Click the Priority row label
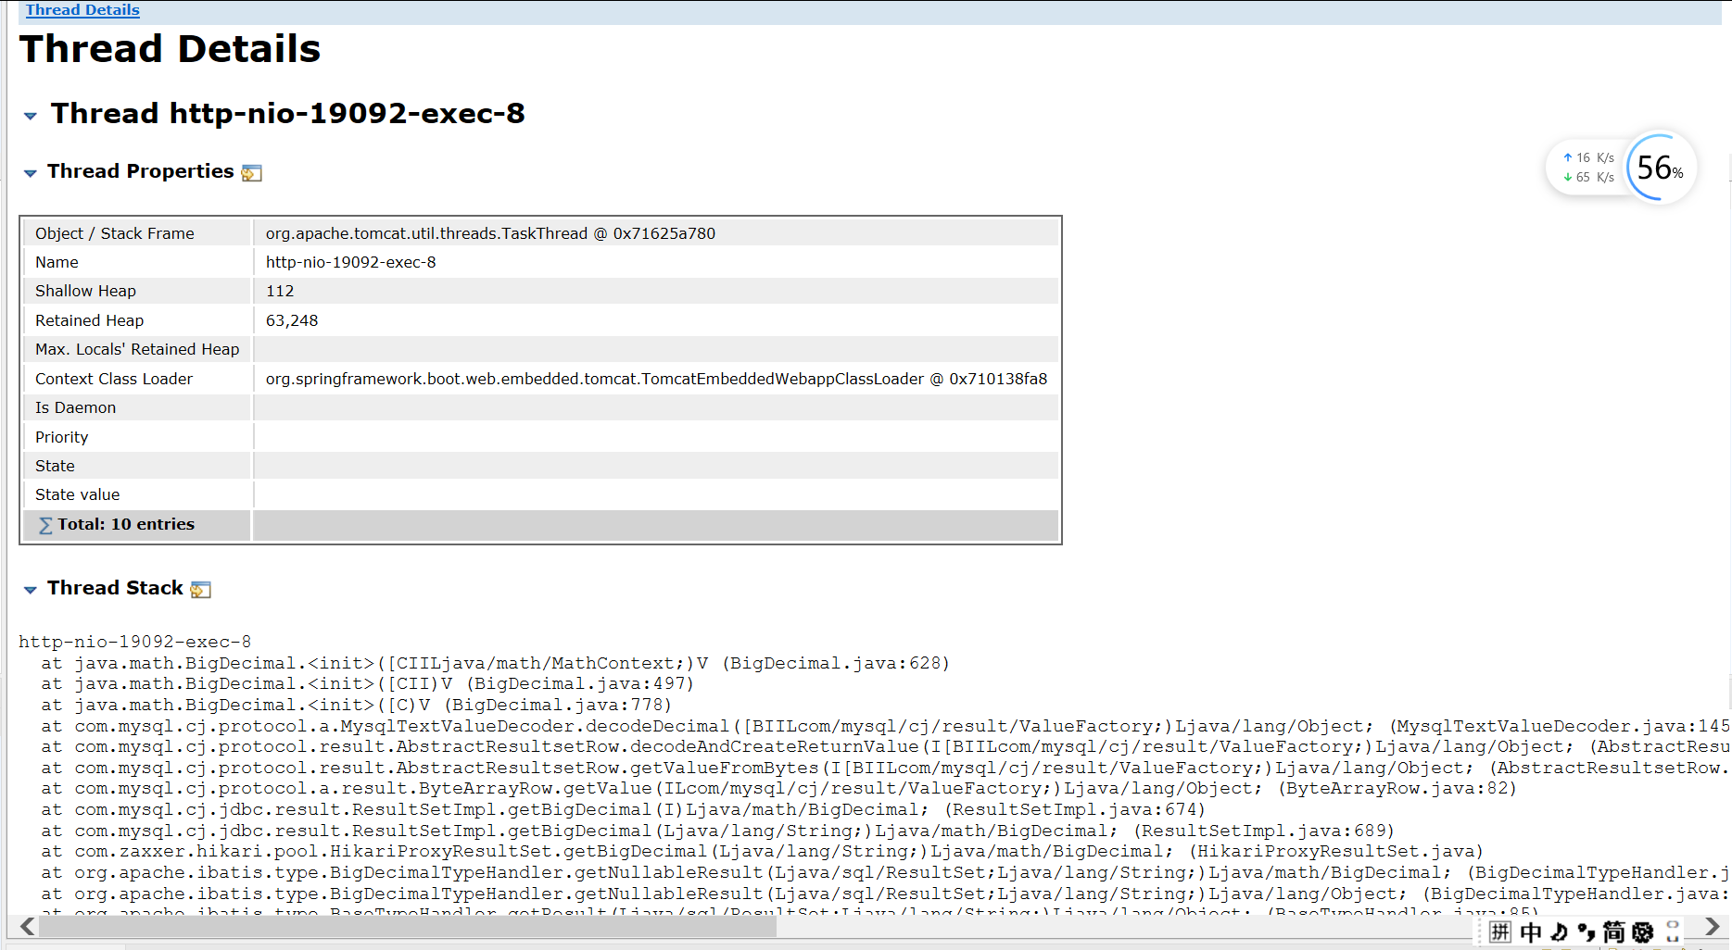 [62, 437]
